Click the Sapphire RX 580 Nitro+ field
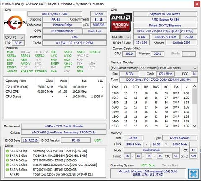Screen dimensions: 201x181 click(165, 14)
